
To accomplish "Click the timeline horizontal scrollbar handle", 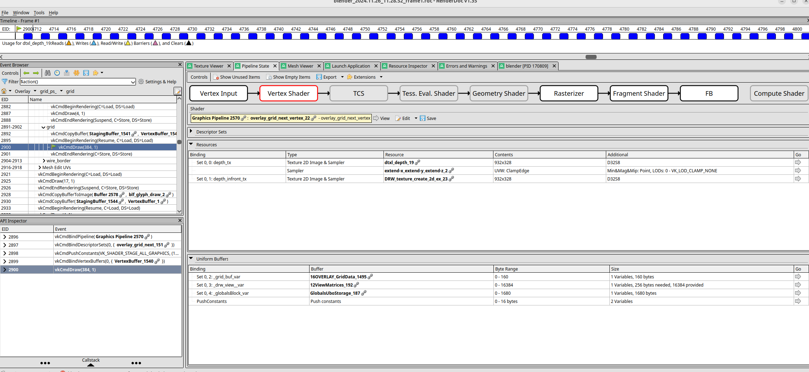I will (591, 57).
